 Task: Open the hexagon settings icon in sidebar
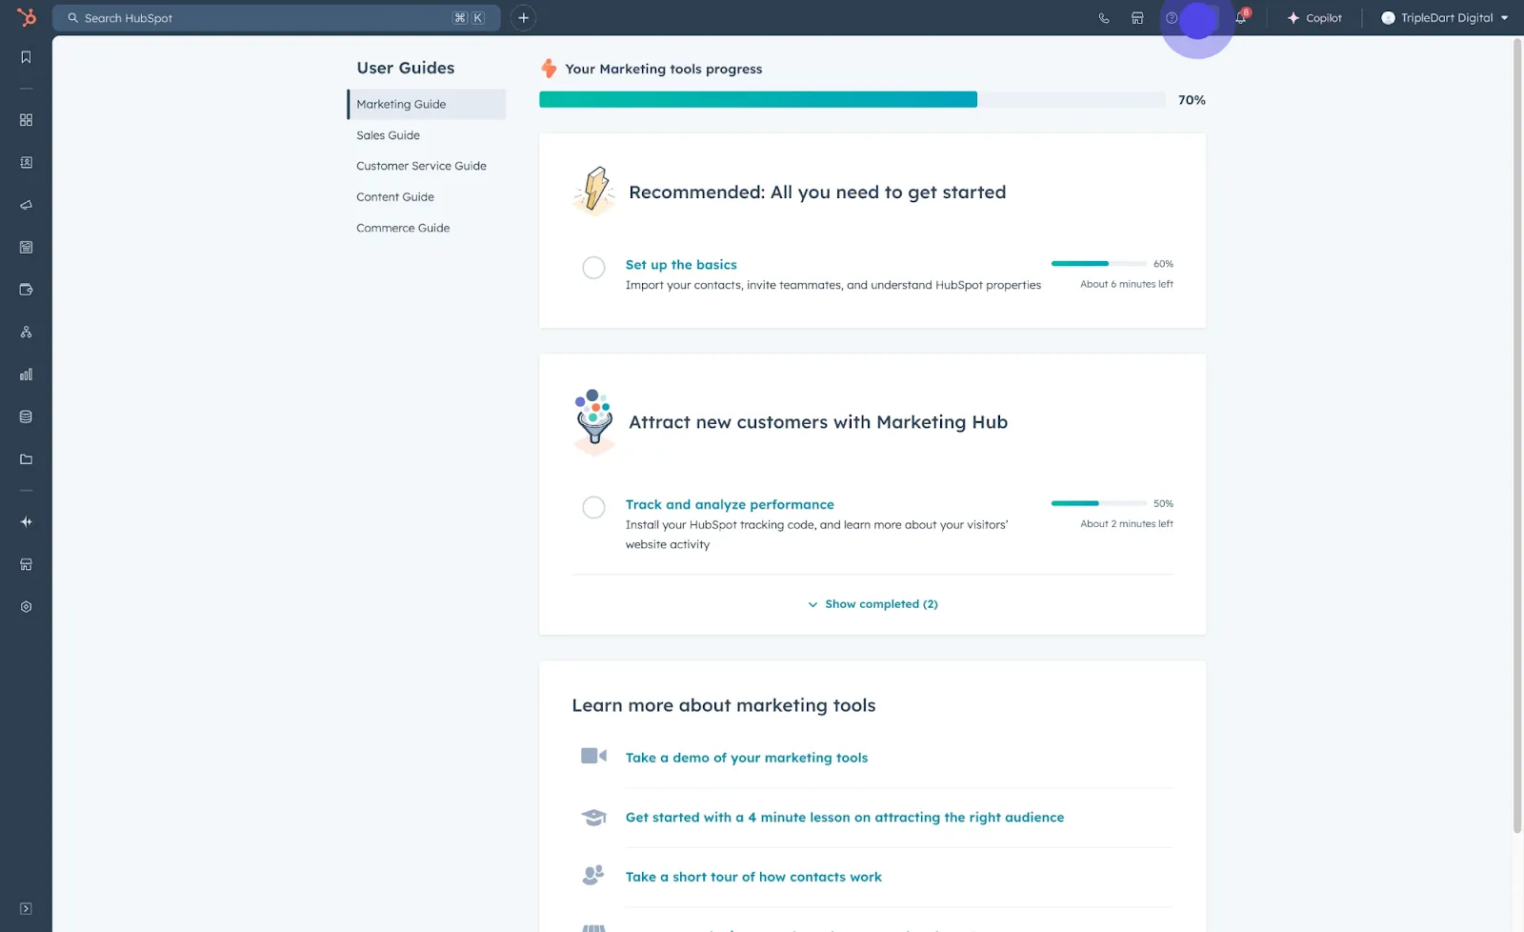click(x=26, y=607)
